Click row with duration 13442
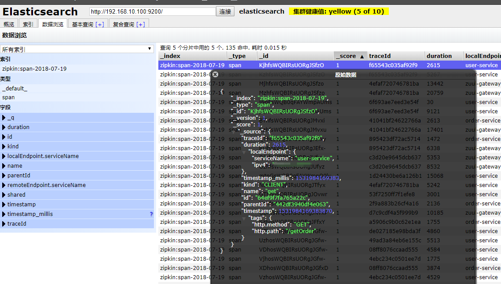Screen dimensions: 501x284 [x=330, y=83]
